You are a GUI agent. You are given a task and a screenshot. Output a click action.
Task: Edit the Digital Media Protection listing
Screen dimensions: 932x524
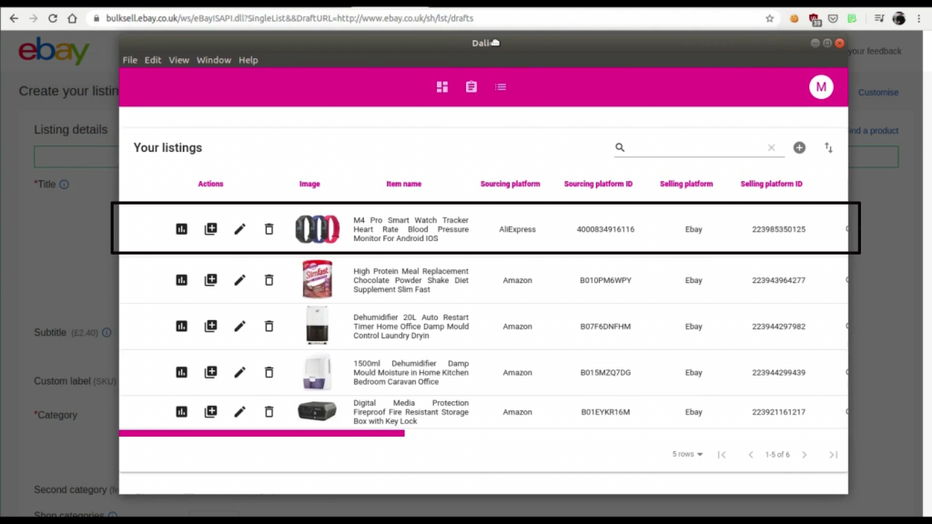[239, 412]
